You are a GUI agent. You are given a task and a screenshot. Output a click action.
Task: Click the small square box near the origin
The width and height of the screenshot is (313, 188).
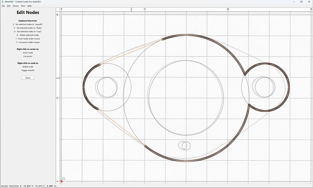pos(64,178)
